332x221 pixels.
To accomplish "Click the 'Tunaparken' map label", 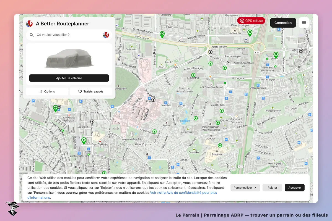I will pos(194,152).
